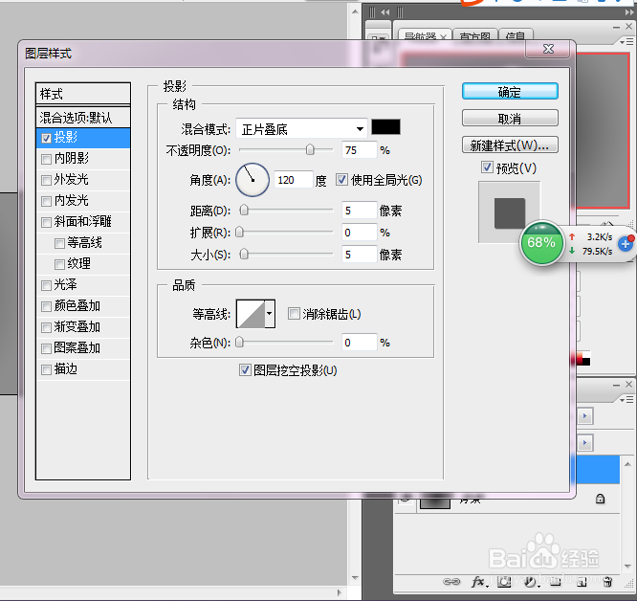
Task: Enable the 颜色叠加 color overlay checkbox
Action: pos(46,306)
